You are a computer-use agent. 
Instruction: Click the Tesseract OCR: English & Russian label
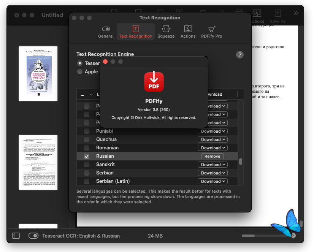click(x=81, y=236)
